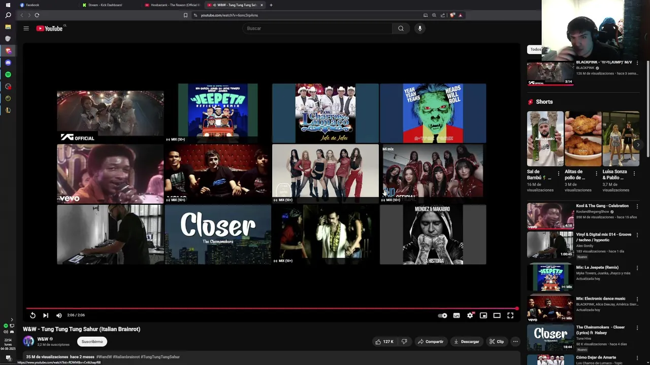This screenshot has width=650, height=365.
Task: Open W&W channel name link
Action: pos(43,339)
